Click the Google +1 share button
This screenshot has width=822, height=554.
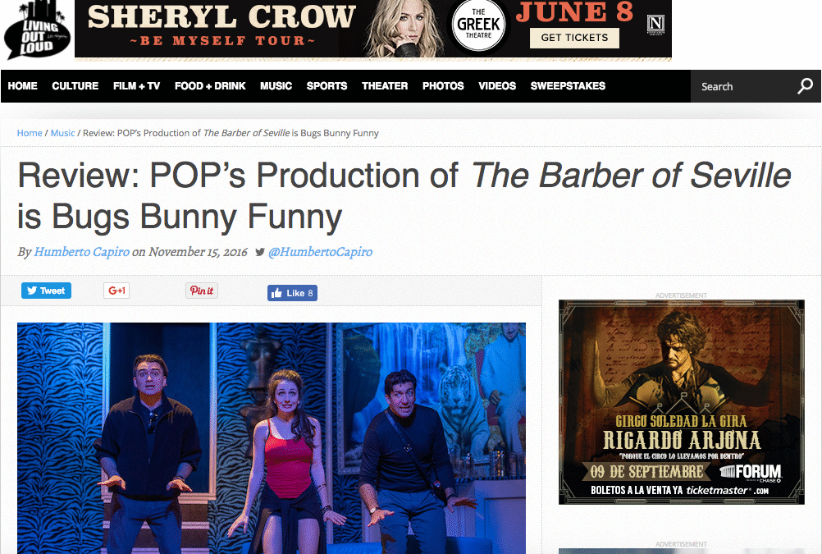tap(116, 291)
